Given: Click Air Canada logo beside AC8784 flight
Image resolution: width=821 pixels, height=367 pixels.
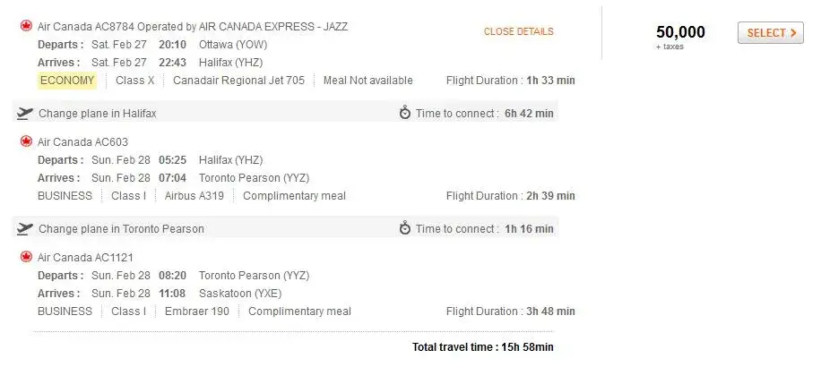Looking at the screenshot, I should [25, 26].
